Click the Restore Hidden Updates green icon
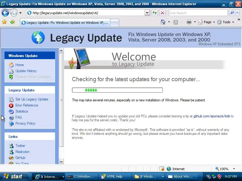This screenshot has height=181, width=242. (x=11, y=77)
